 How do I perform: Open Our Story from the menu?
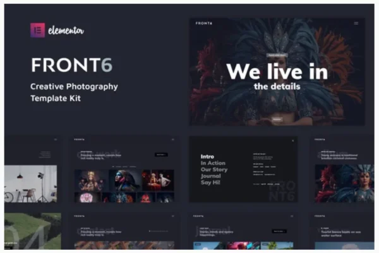[214, 170]
